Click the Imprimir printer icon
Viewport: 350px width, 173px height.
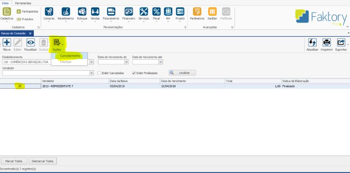click(x=326, y=43)
